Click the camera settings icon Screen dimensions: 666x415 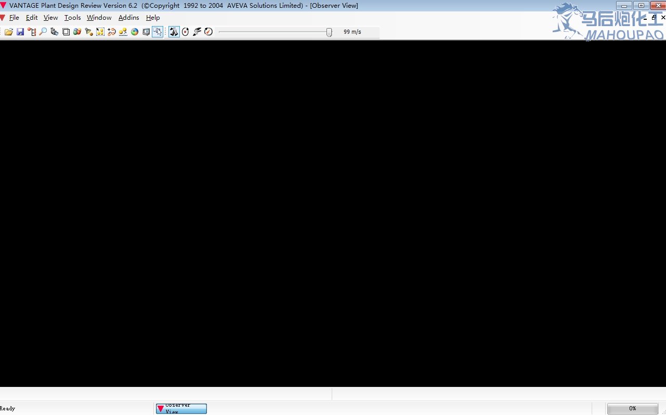(x=55, y=32)
